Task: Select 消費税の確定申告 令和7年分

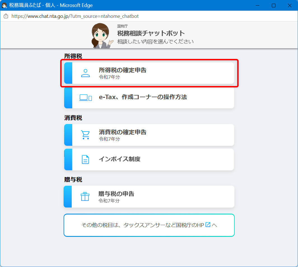Action: coord(149,135)
